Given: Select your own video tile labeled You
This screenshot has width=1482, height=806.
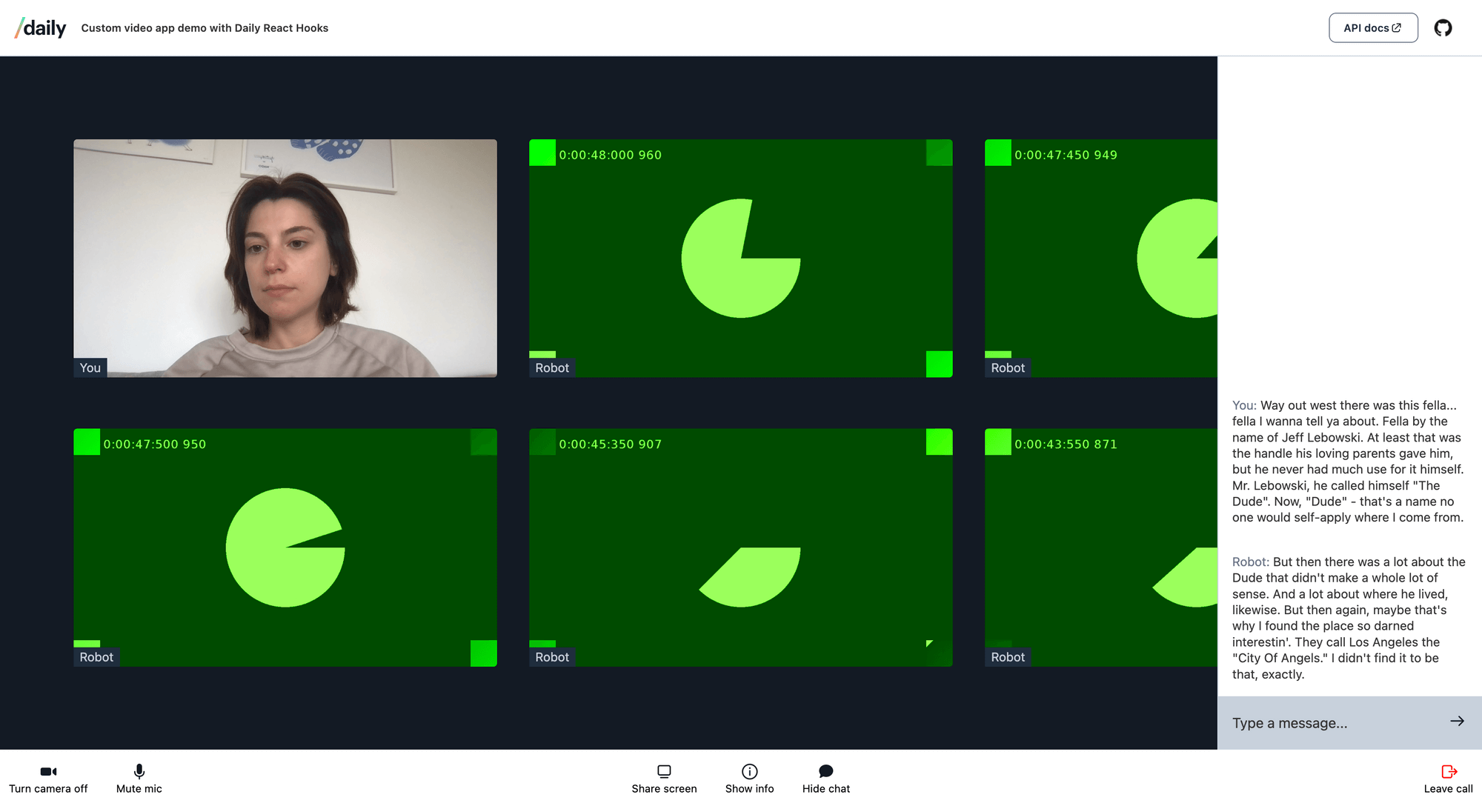Looking at the screenshot, I should (285, 258).
